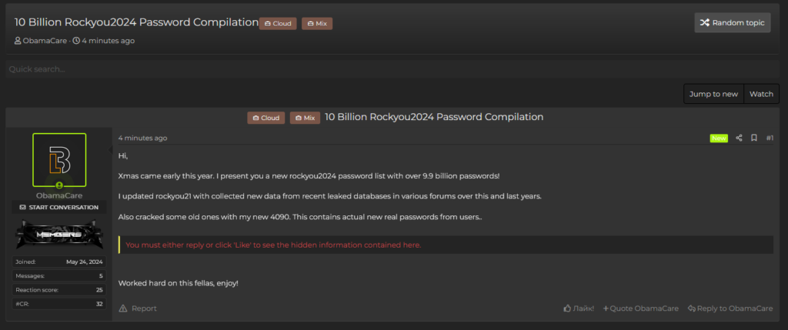
Task: Click the Reply to ObamaCare link
Action: pos(730,308)
